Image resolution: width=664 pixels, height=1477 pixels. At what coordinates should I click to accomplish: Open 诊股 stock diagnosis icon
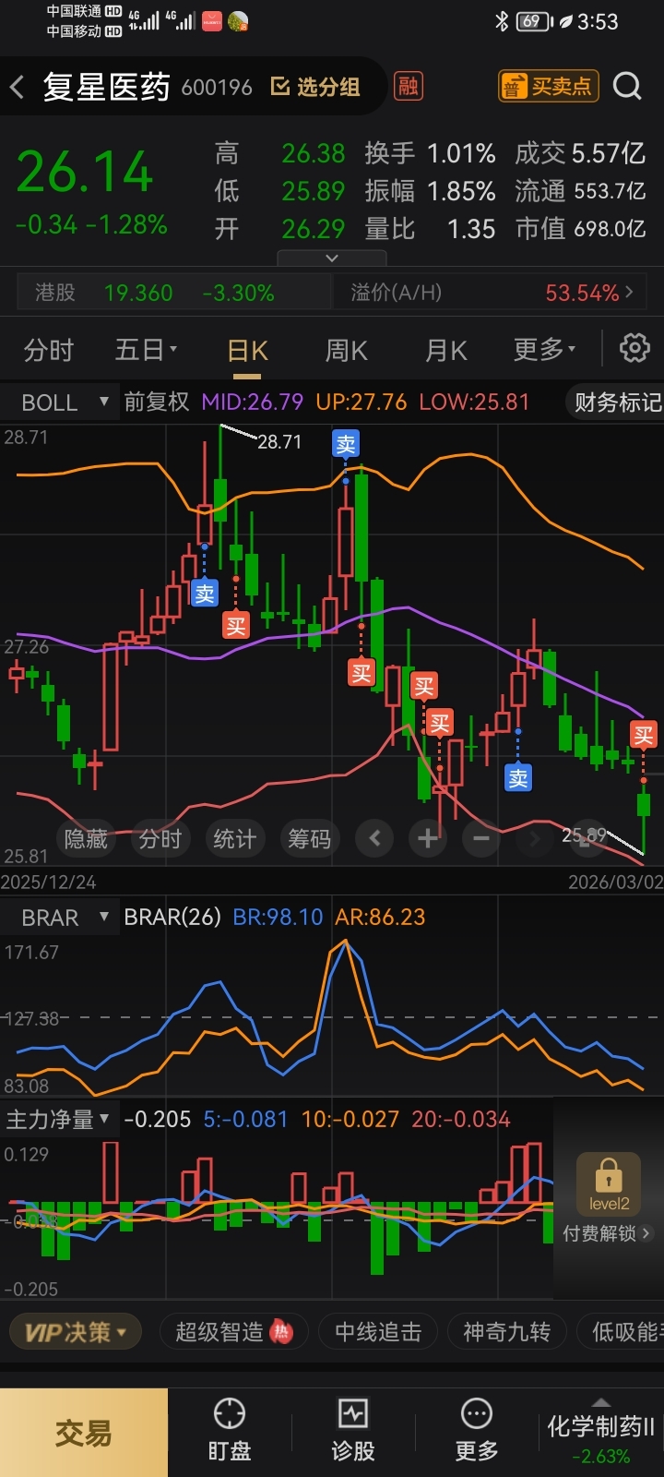tap(353, 1430)
